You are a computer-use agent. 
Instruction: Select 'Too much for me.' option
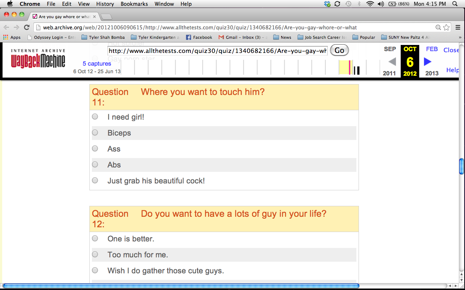(95, 254)
